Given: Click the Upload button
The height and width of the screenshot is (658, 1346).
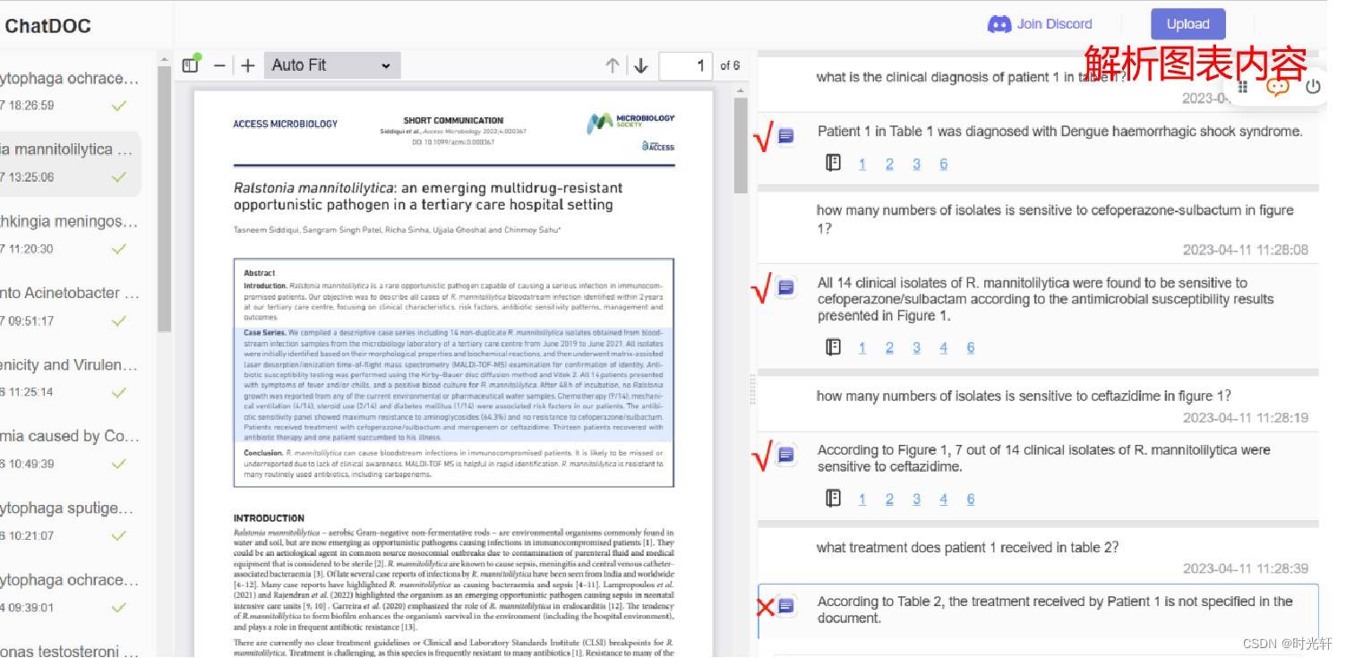Looking at the screenshot, I should click(1188, 24).
